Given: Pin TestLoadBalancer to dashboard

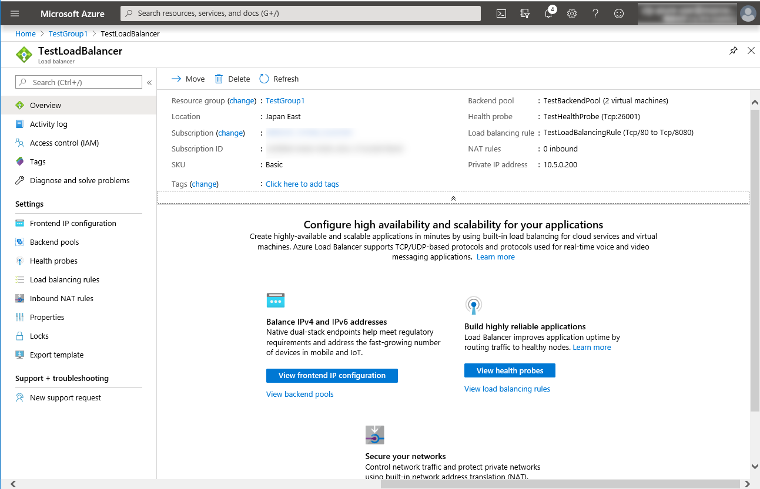Looking at the screenshot, I should coord(733,50).
